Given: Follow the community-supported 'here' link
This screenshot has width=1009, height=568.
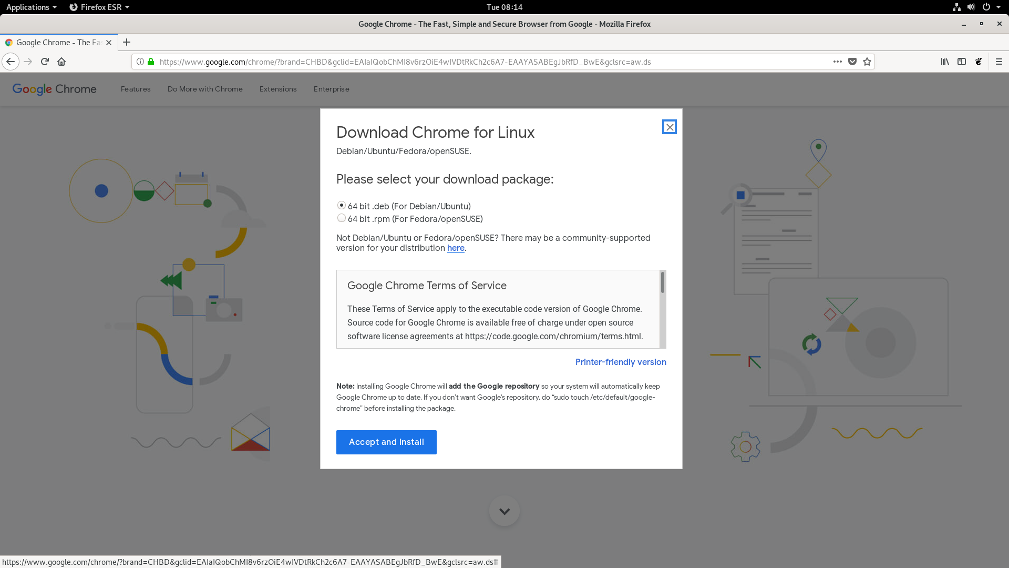Looking at the screenshot, I should coord(456,248).
